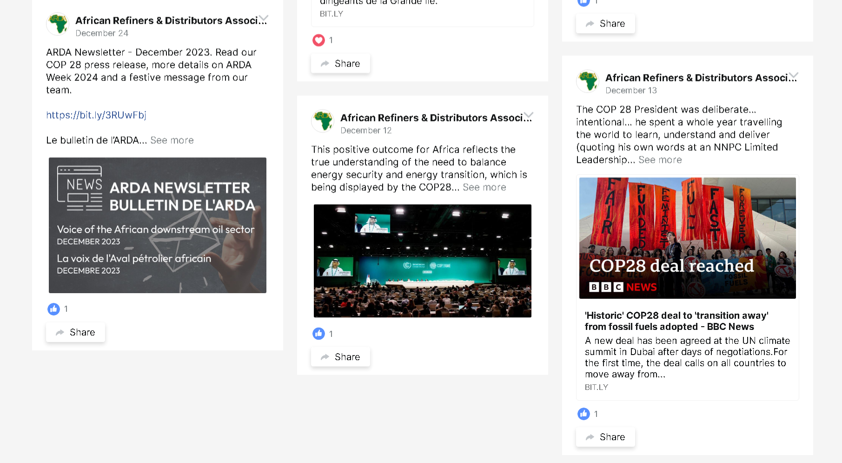The height and width of the screenshot is (463, 842).
Task: Click heart reaction icon above December 12 post
Action: point(318,40)
